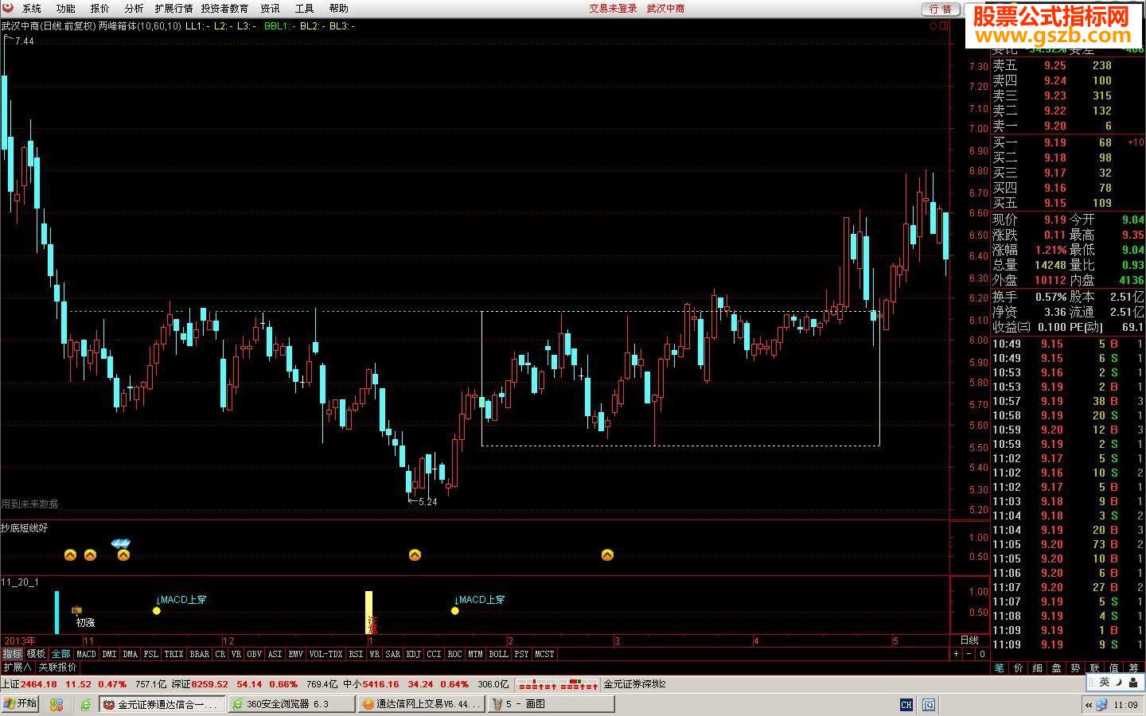This screenshot has width=1146, height=716.
Task: Switch to the VR indicator
Action: click(x=236, y=654)
